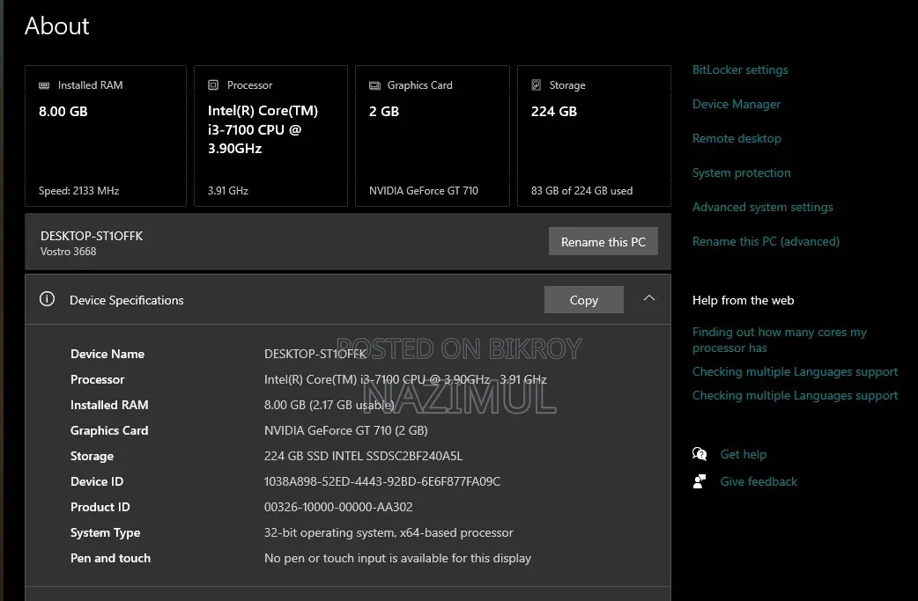918x601 pixels.
Task: Select the Processor i3-7100 card
Action: click(270, 136)
